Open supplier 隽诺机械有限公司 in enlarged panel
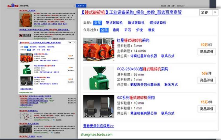221x140 pixels. point(144,113)
